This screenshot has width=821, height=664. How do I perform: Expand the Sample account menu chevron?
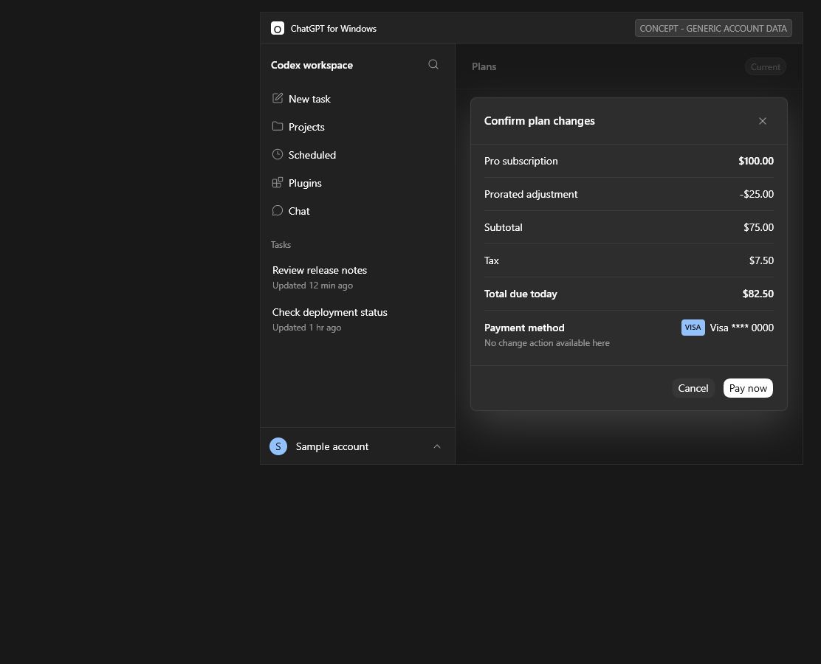pos(436,446)
